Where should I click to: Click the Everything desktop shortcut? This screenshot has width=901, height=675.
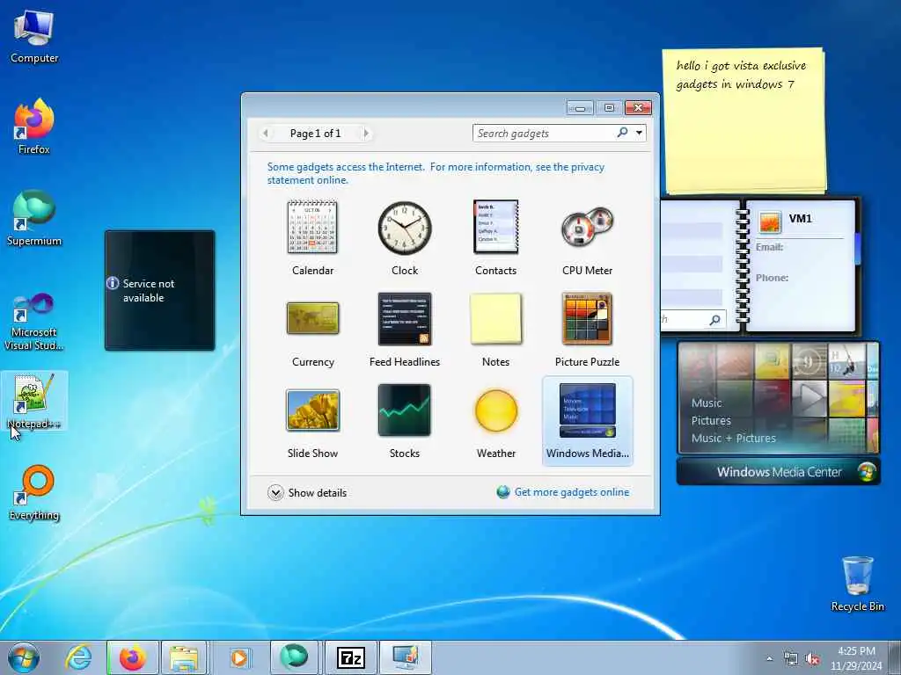(x=34, y=492)
